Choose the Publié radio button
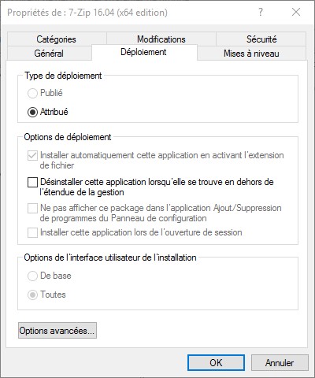This screenshot has width=315, height=378. click(x=32, y=93)
